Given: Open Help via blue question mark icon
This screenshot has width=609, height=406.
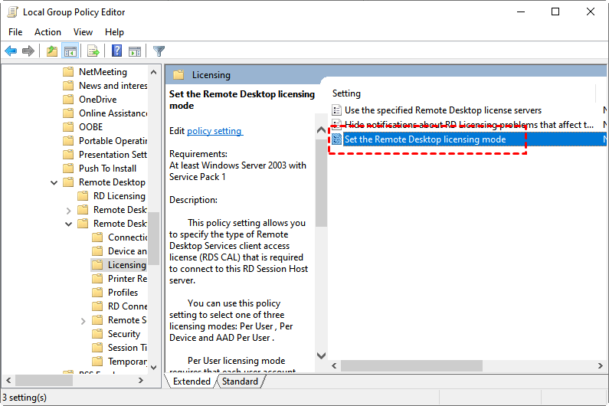Looking at the screenshot, I should click(x=116, y=51).
